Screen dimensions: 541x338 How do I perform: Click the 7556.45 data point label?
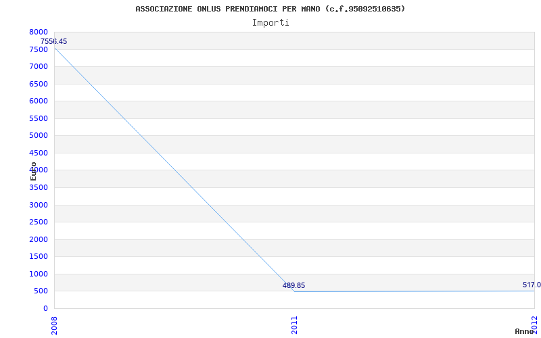coord(54,41)
